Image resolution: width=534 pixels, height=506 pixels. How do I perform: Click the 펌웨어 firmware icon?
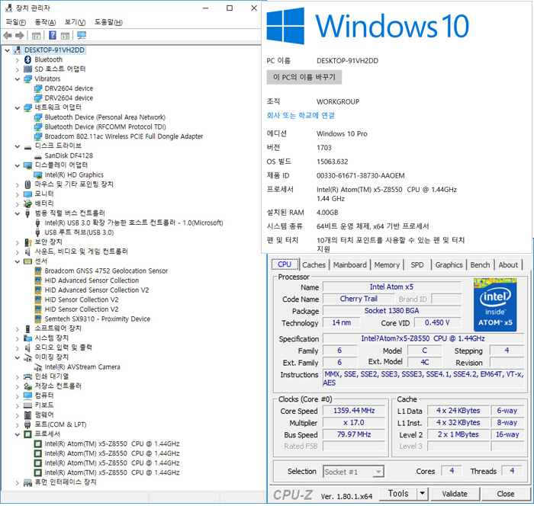(x=28, y=415)
